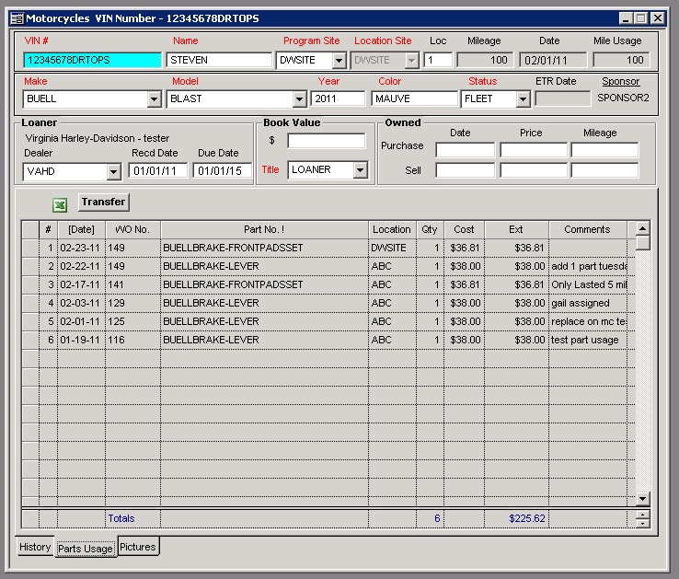Open the Model dropdown showing BLAST

pyautogui.click(x=299, y=99)
